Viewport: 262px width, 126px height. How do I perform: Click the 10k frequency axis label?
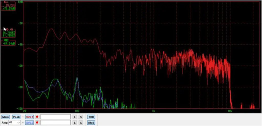[230, 111]
